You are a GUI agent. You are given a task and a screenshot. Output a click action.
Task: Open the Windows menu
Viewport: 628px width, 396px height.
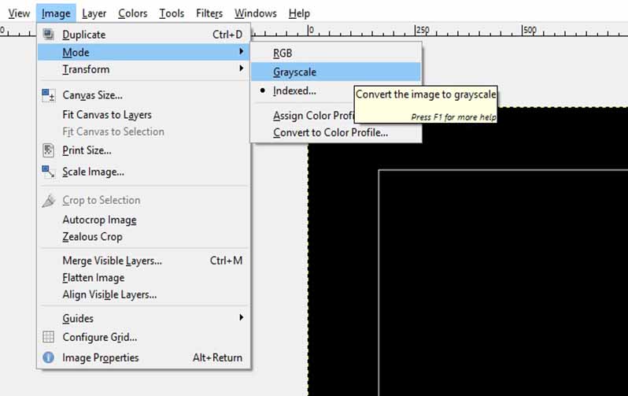pyautogui.click(x=256, y=13)
